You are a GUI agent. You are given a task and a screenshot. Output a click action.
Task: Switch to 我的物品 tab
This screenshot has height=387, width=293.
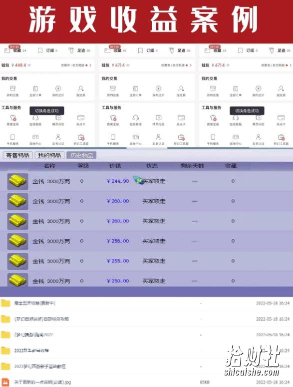pyautogui.click(x=49, y=155)
